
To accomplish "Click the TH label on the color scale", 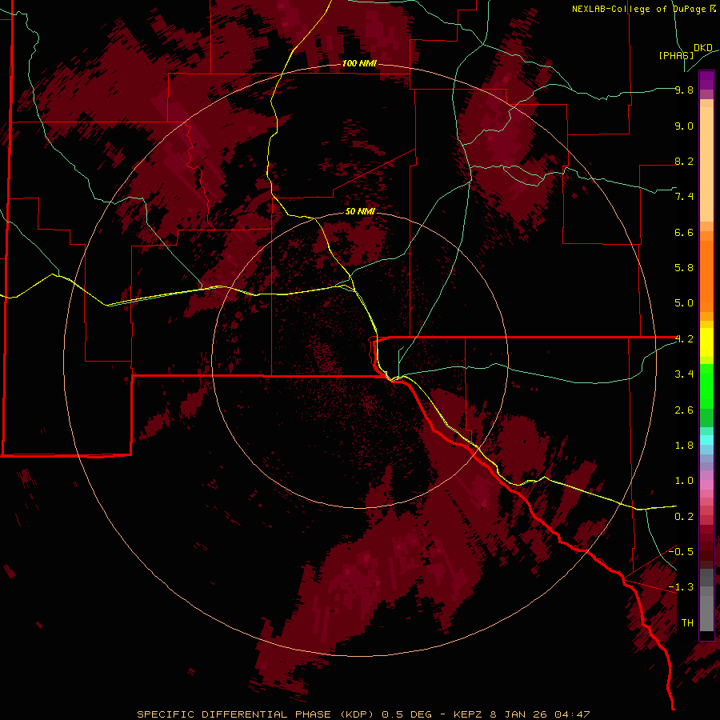I will tap(687, 623).
